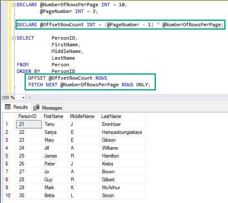Select PersonID cell 25

[29, 156]
